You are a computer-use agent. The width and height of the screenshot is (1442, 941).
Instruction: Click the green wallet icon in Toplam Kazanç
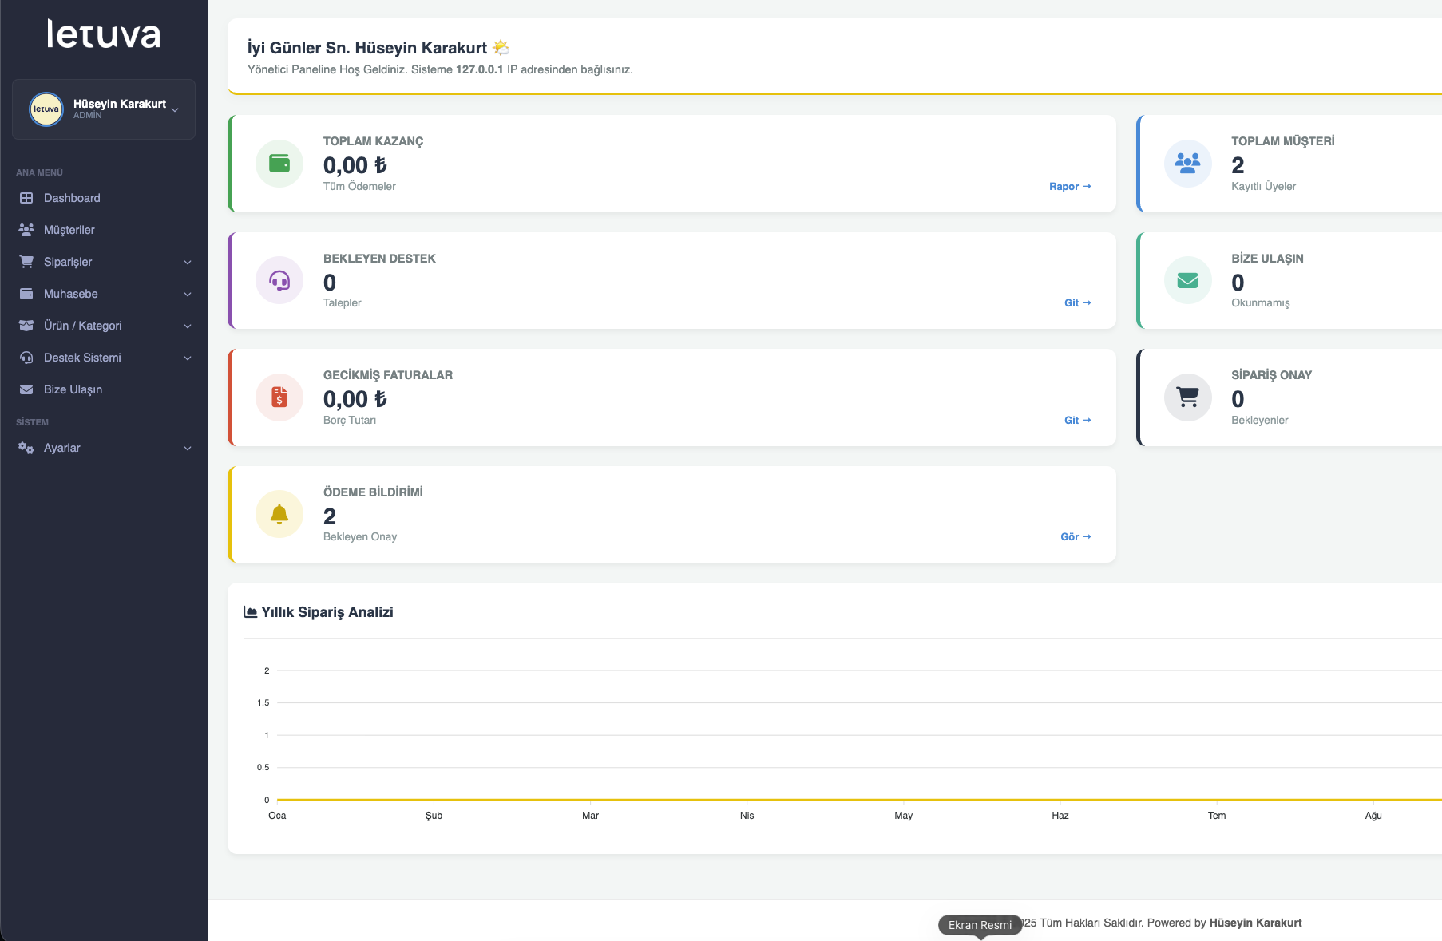279,164
